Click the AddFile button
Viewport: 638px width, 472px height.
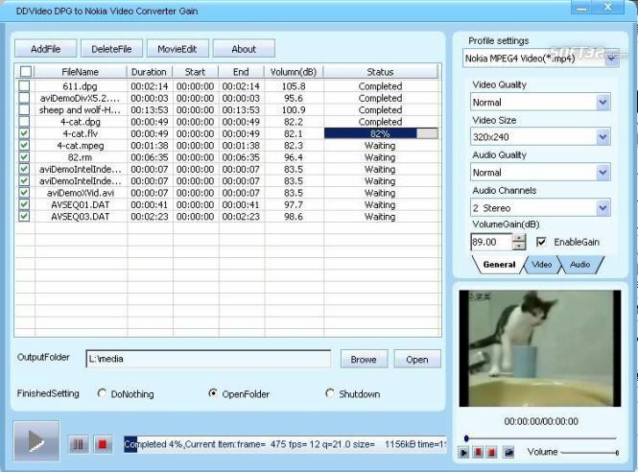[46, 49]
